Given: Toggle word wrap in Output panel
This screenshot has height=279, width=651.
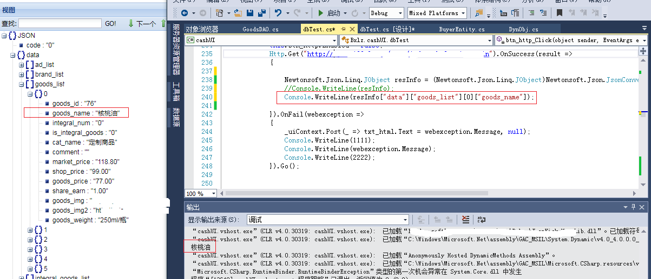Looking at the screenshot, I should [x=481, y=220].
